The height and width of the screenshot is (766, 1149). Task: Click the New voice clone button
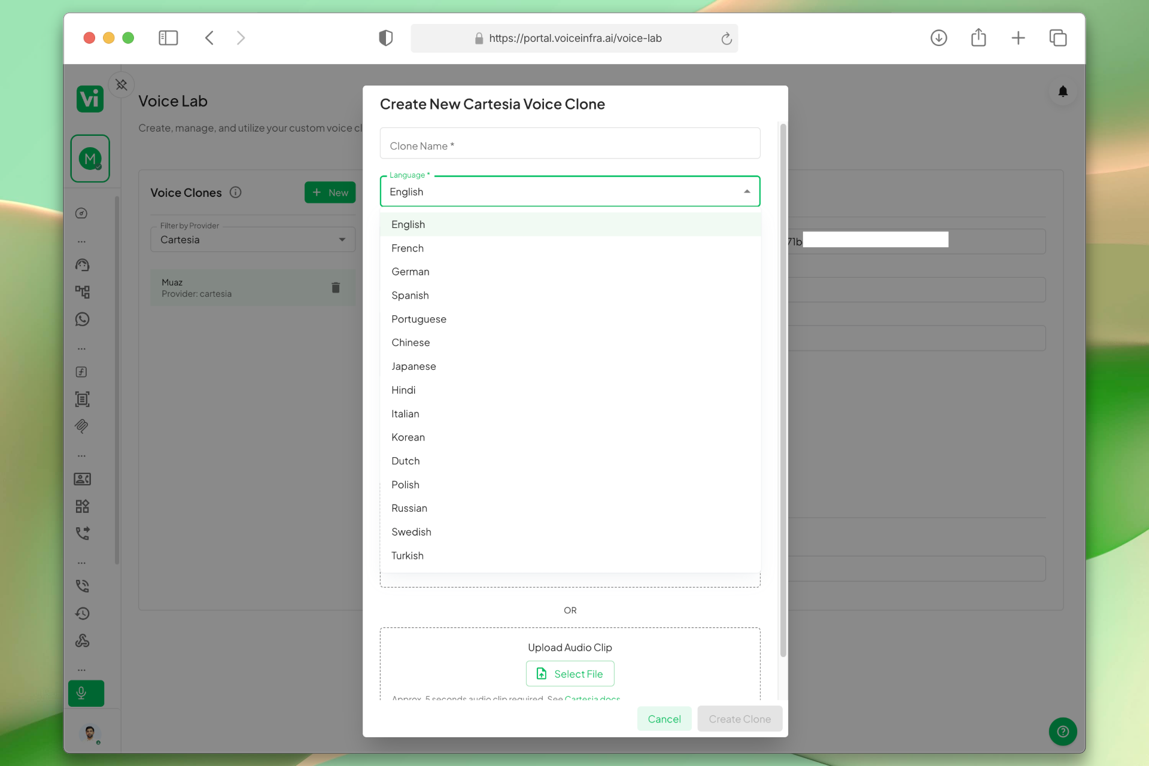[330, 193]
